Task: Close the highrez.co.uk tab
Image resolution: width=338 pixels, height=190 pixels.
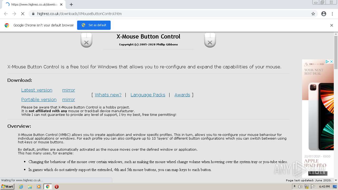Action: (61, 4)
